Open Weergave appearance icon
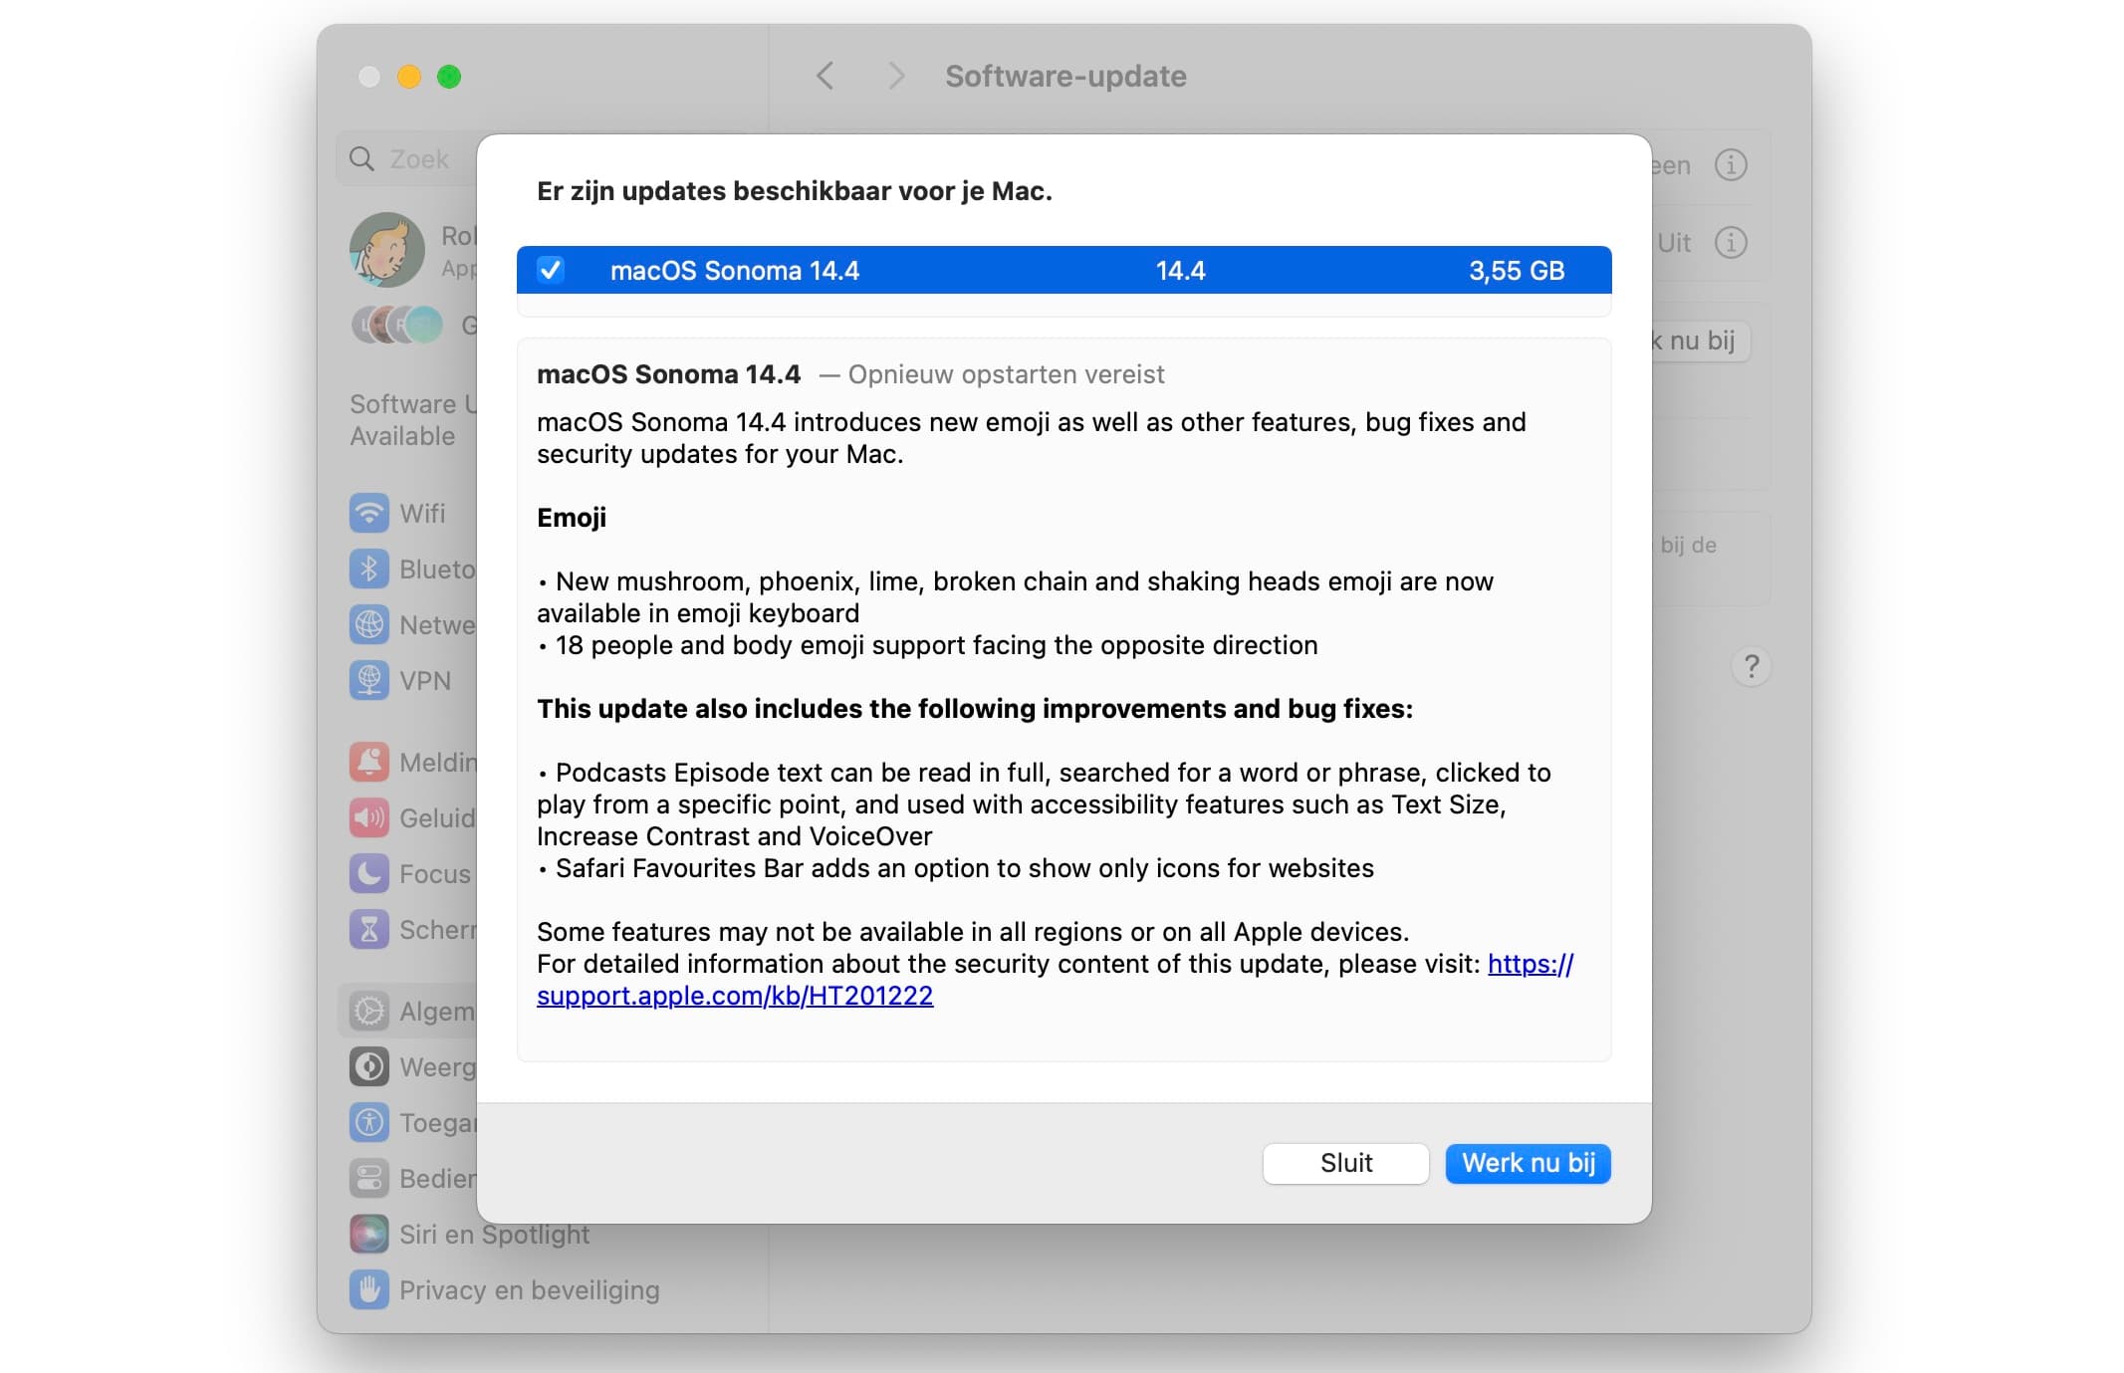The image size is (2124, 1373). tap(369, 1067)
